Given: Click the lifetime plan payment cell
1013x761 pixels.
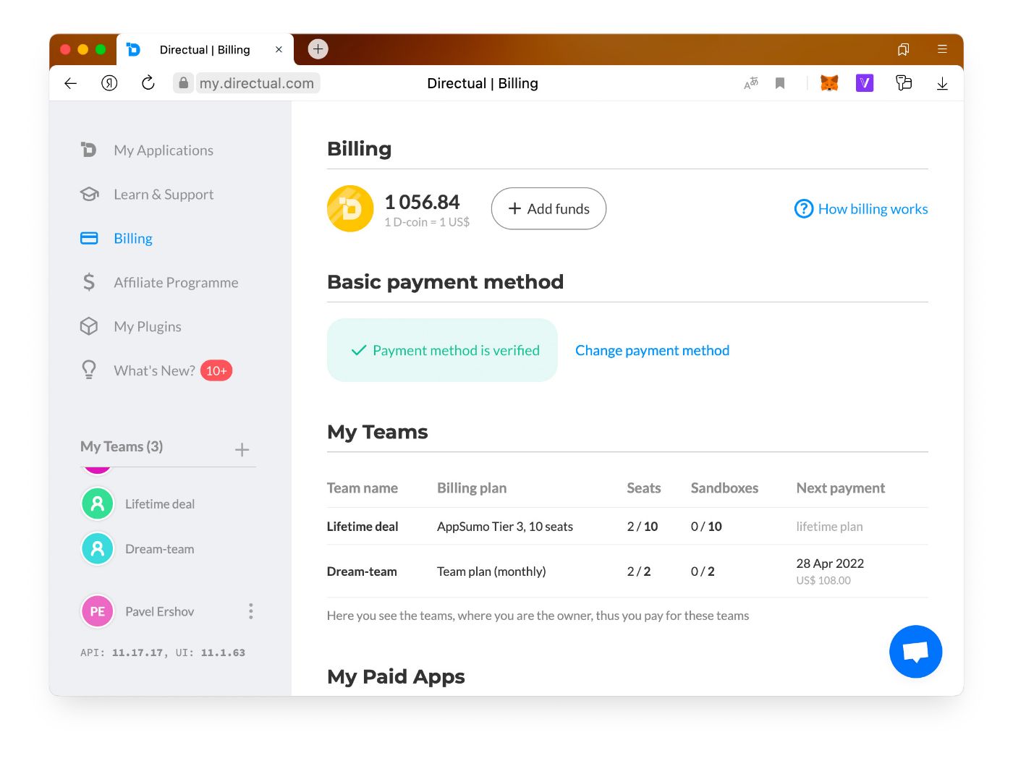Looking at the screenshot, I should tap(829, 527).
